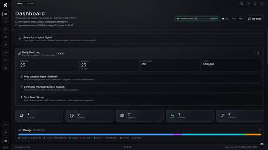This screenshot has width=268, height=150.
Task: Open the sidebar lines icon below the bag icon
Action: pos(5,60)
